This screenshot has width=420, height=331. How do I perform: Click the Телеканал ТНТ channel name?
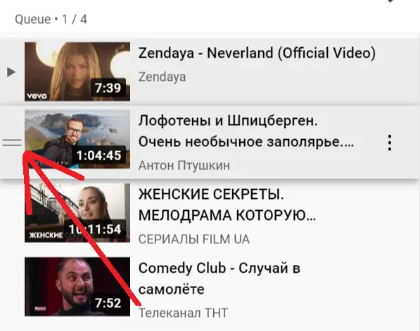coord(183,313)
